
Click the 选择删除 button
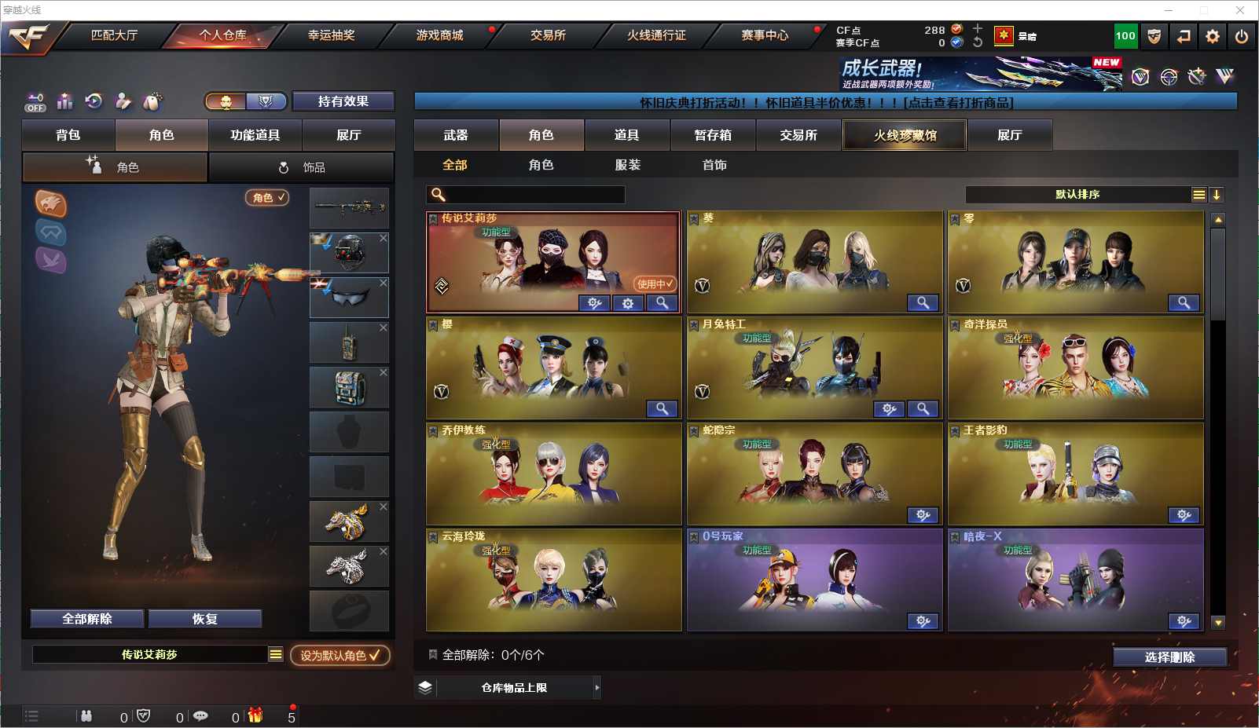(1169, 657)
